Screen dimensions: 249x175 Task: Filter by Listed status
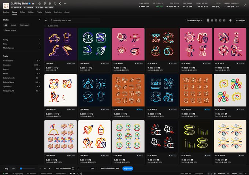13,25
